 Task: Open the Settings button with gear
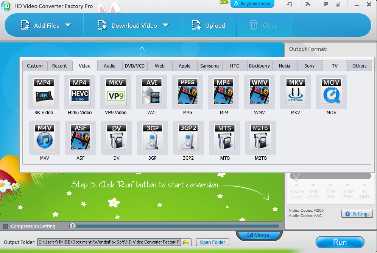pos(357,214)
